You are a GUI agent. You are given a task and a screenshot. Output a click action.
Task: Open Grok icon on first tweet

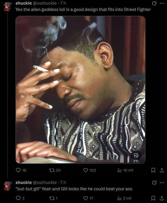pyautogui.click(x=154, y=3)
